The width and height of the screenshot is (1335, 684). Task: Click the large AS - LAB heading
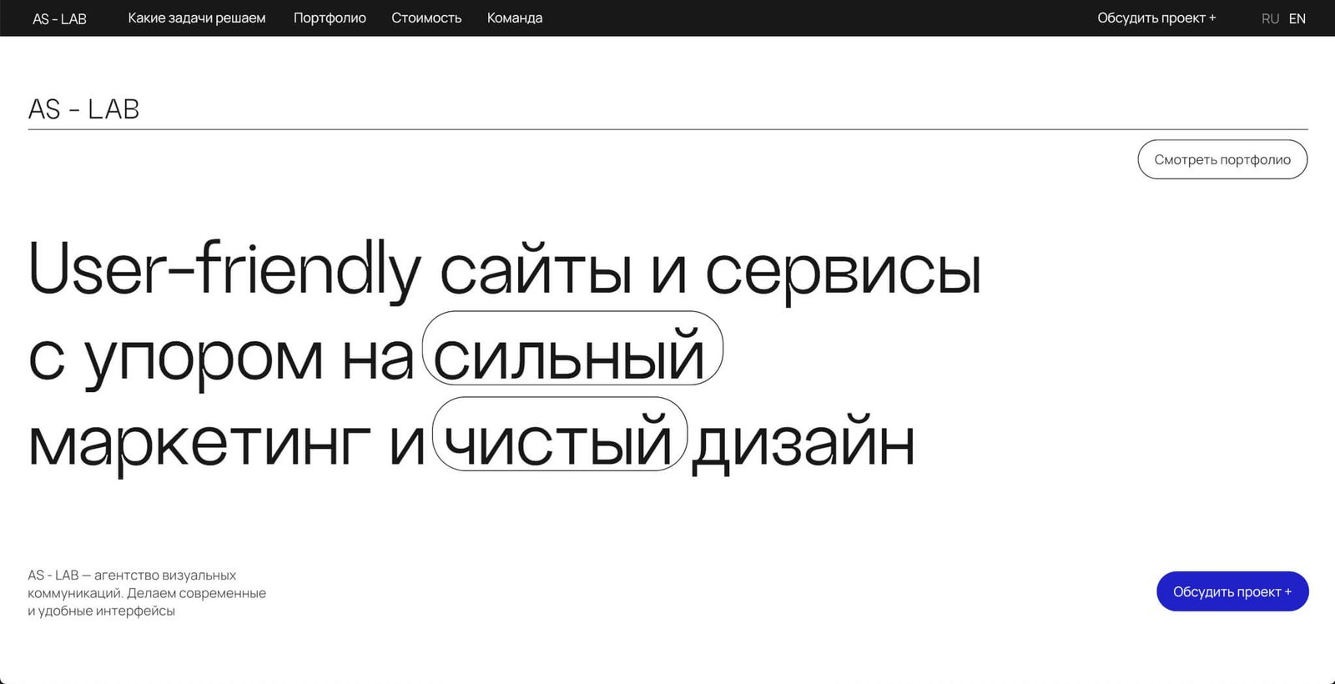83,109
